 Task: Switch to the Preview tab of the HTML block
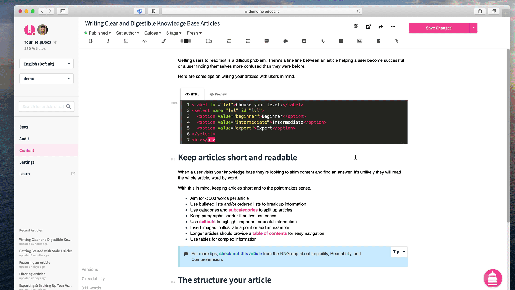tap(218, 94)
